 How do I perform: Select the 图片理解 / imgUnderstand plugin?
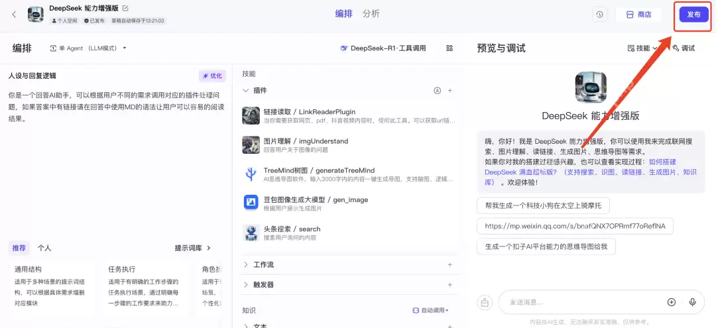point(349,145)
